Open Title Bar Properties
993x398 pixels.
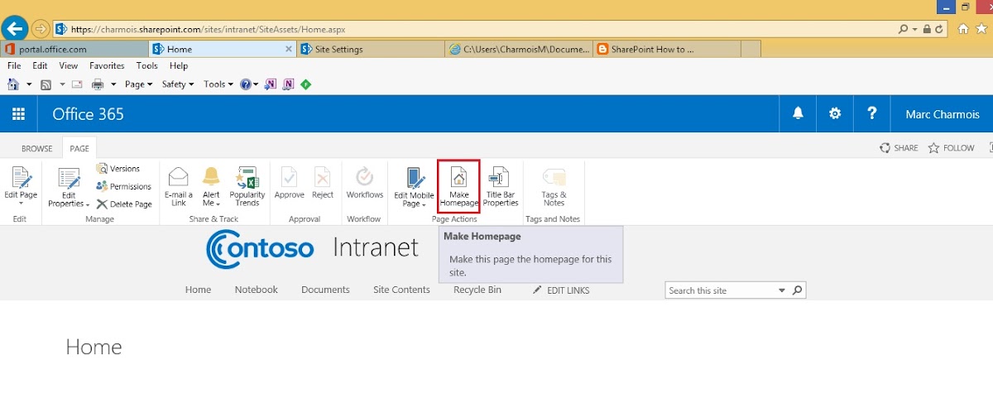pos(501,187)
